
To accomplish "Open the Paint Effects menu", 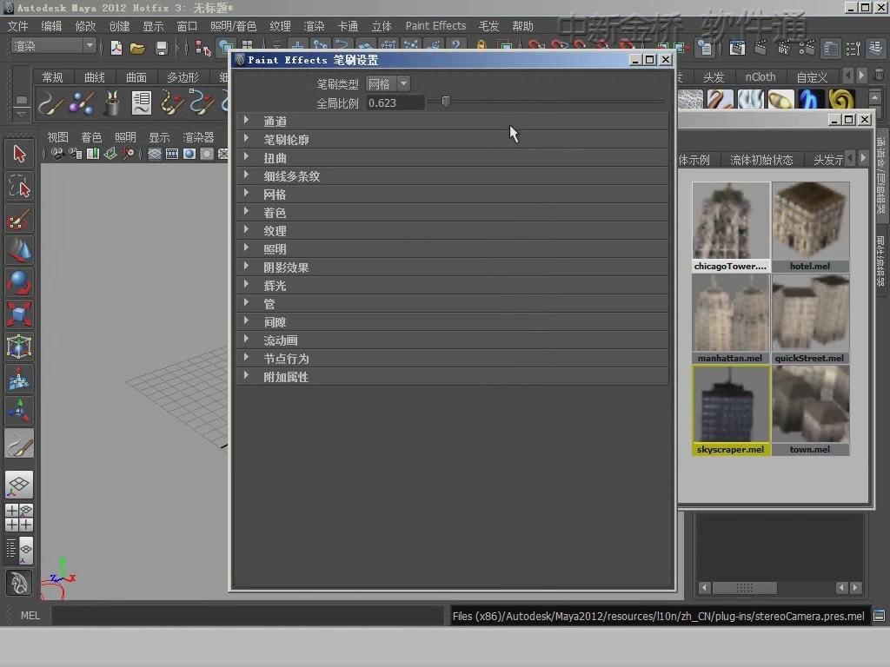I will pos(435,26).
